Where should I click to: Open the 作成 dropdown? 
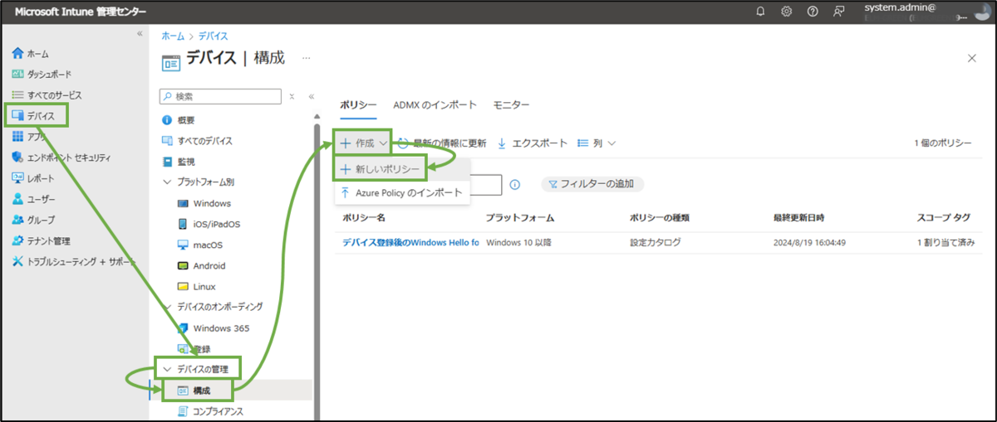(x=362, y=143)
